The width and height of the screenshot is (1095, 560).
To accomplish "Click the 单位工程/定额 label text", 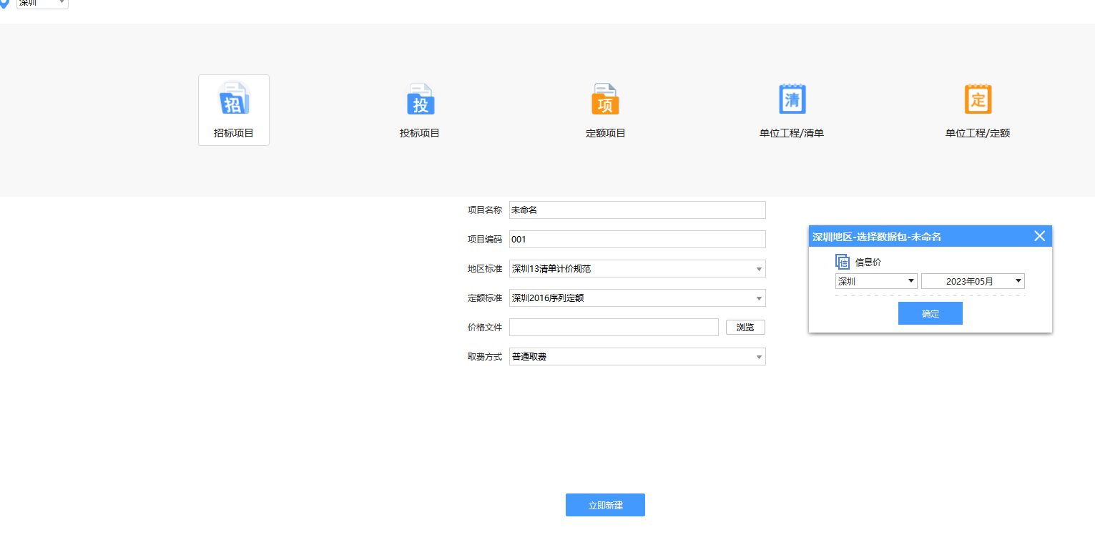I will click(978, 133).
